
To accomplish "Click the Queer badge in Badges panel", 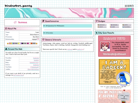I will click(x=114, y=27).
